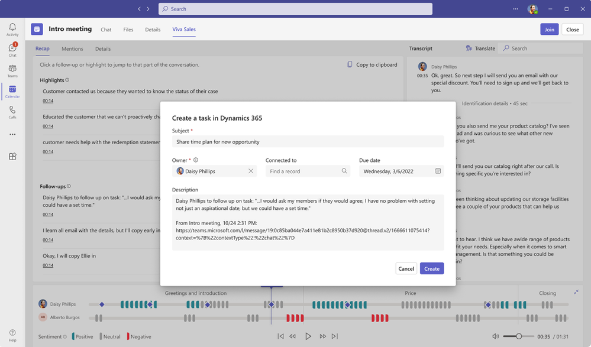Open Teams in the left sidebar
This screenshot has width=591, height=347.
click(12, 70)
